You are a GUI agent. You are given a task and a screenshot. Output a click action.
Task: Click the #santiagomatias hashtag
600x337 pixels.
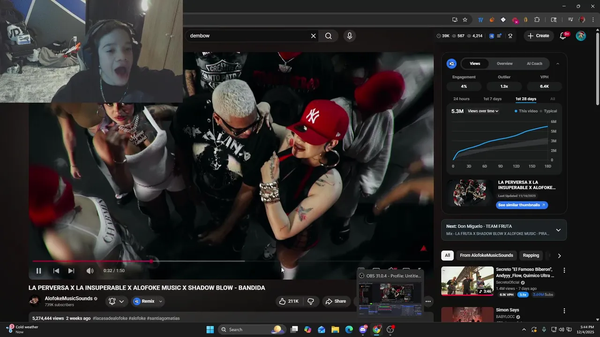point(163,318)
